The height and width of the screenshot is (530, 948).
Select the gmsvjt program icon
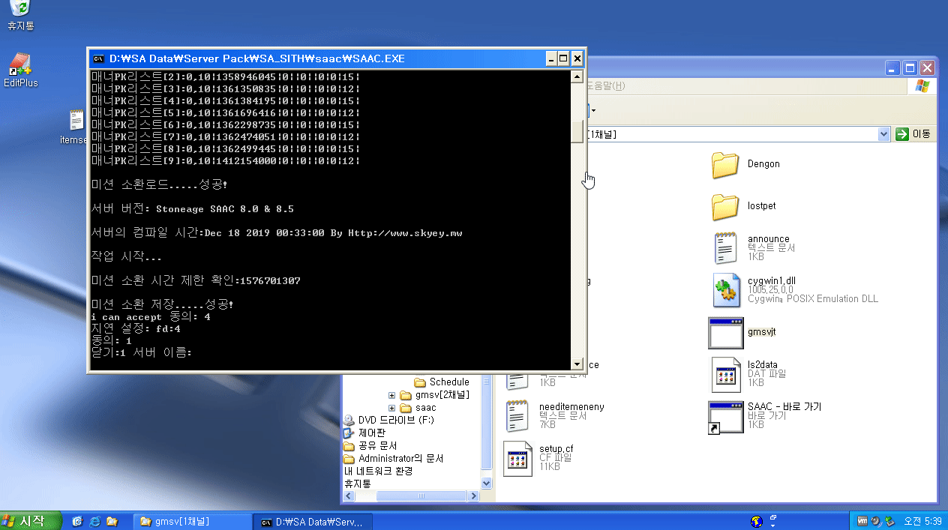[725, 332]
